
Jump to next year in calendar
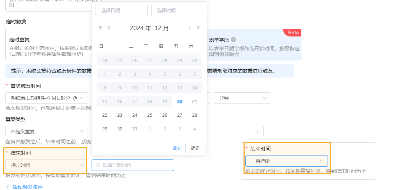[x=198, y=28]
